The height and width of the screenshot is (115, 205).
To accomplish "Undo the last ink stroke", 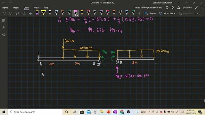I will (x=4, y=13).
